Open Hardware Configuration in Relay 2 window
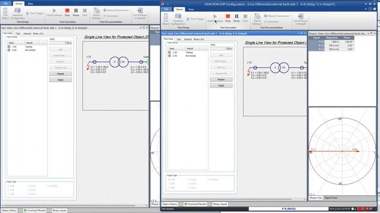 click(17, 14)
